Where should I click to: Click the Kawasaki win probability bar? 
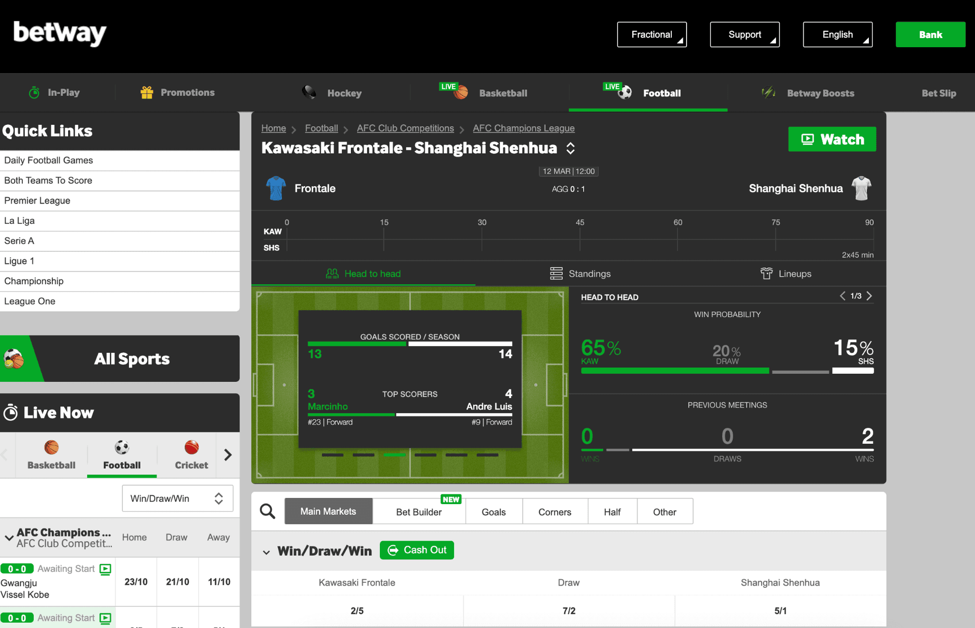tap(674, 371)
